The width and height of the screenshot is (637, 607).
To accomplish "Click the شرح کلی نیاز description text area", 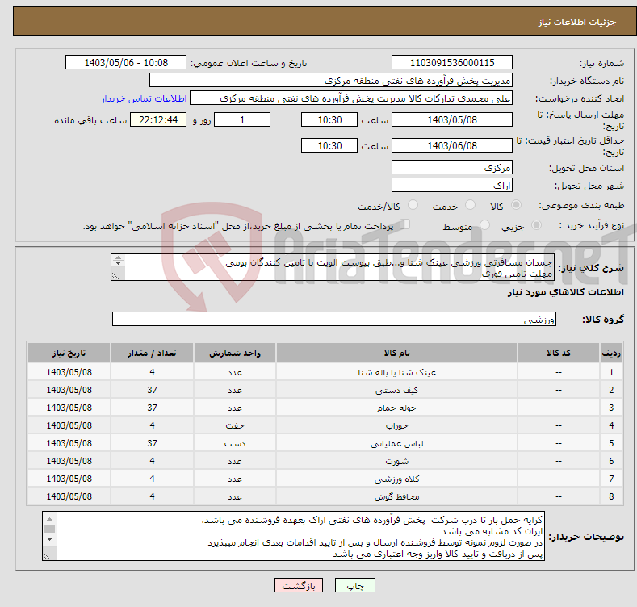I will click(333, 267).
